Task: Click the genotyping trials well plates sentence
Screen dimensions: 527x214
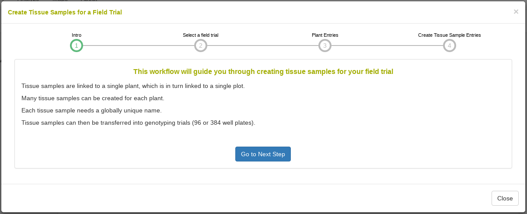Action: pyautogui.click(x=138, y=123)
